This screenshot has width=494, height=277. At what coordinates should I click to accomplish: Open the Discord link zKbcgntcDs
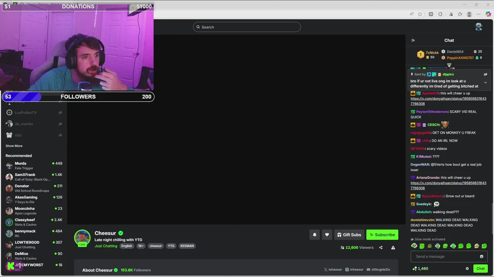pos(378,270)
